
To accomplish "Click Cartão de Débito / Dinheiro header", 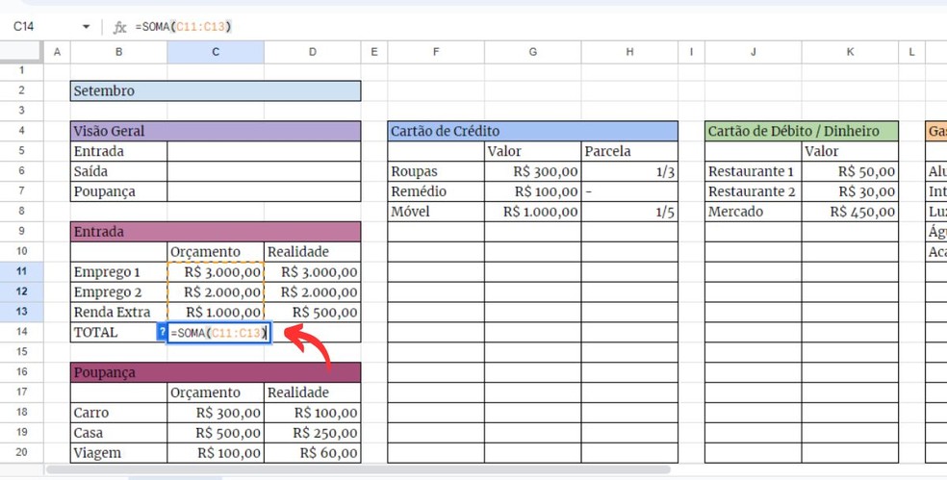I will point(802,131).
